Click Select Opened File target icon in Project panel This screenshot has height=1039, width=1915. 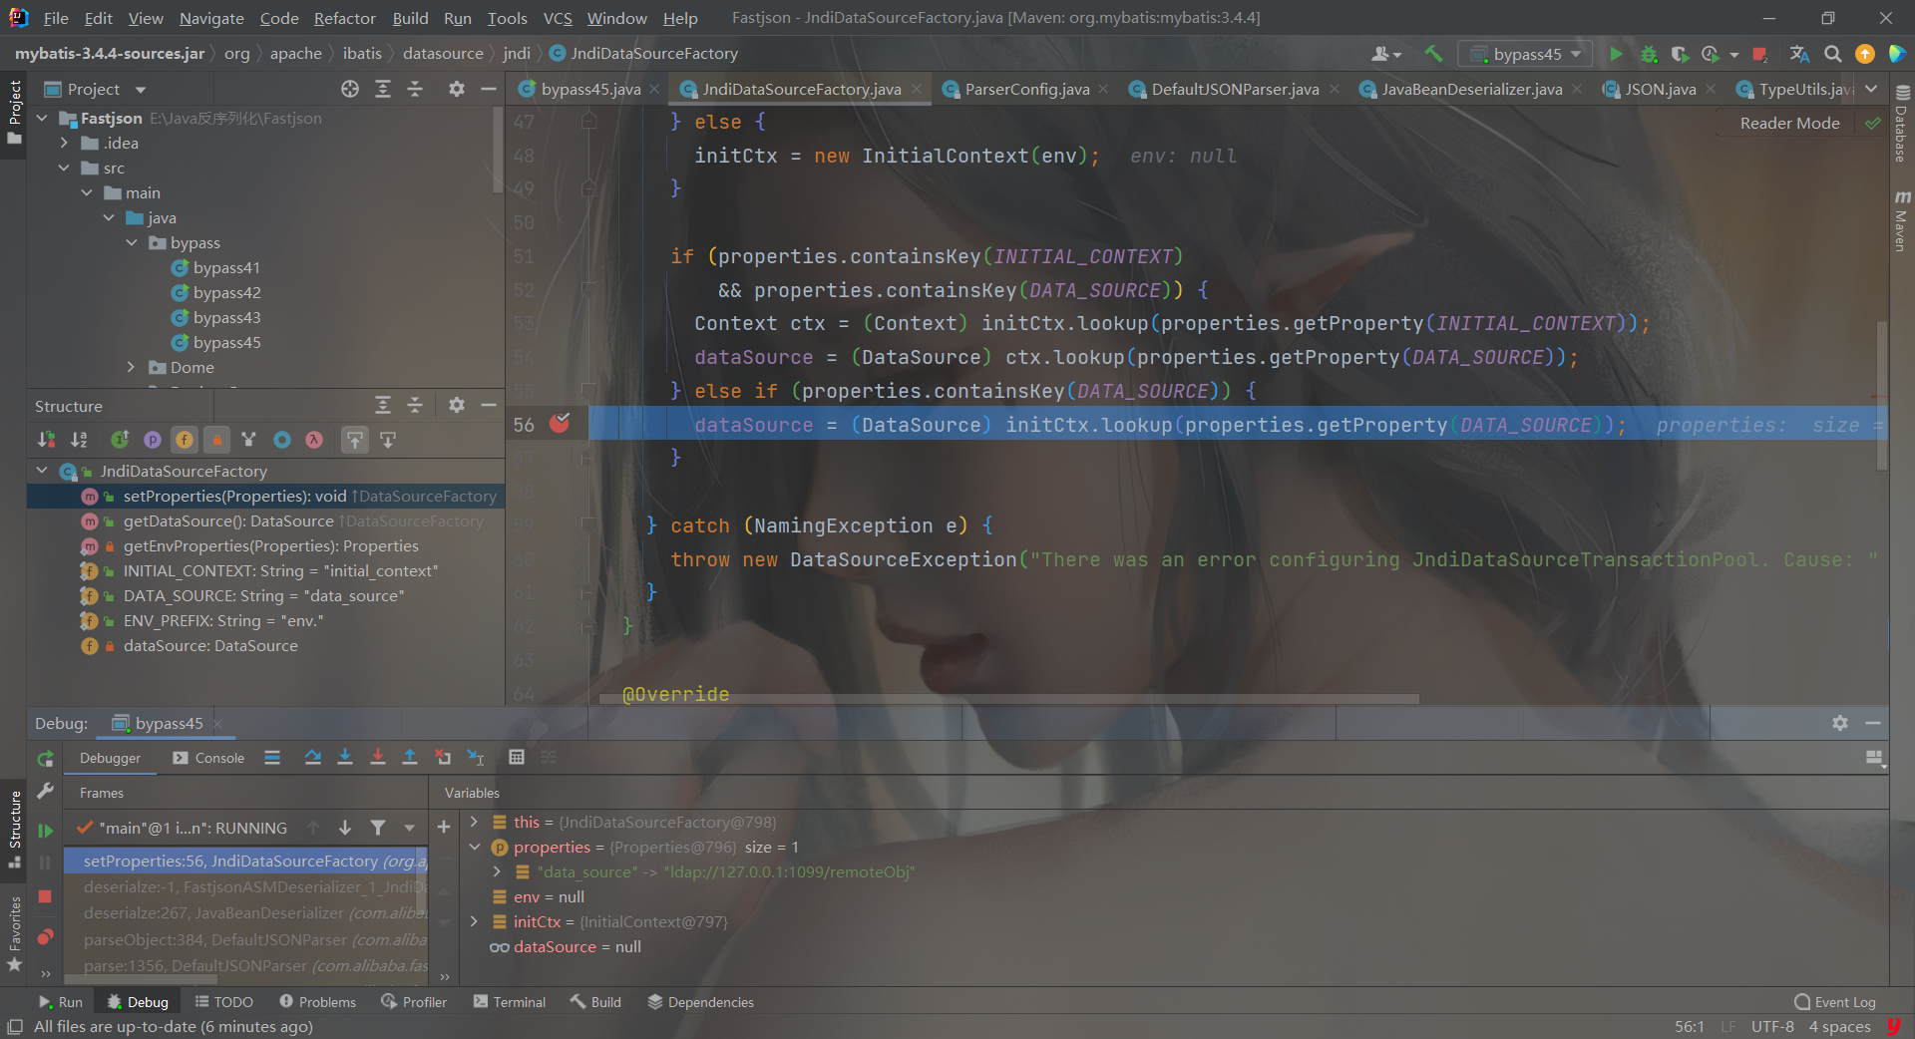350,90
